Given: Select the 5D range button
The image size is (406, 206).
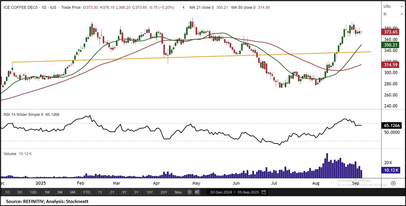Looking at the screenshot, I should 20,192.
